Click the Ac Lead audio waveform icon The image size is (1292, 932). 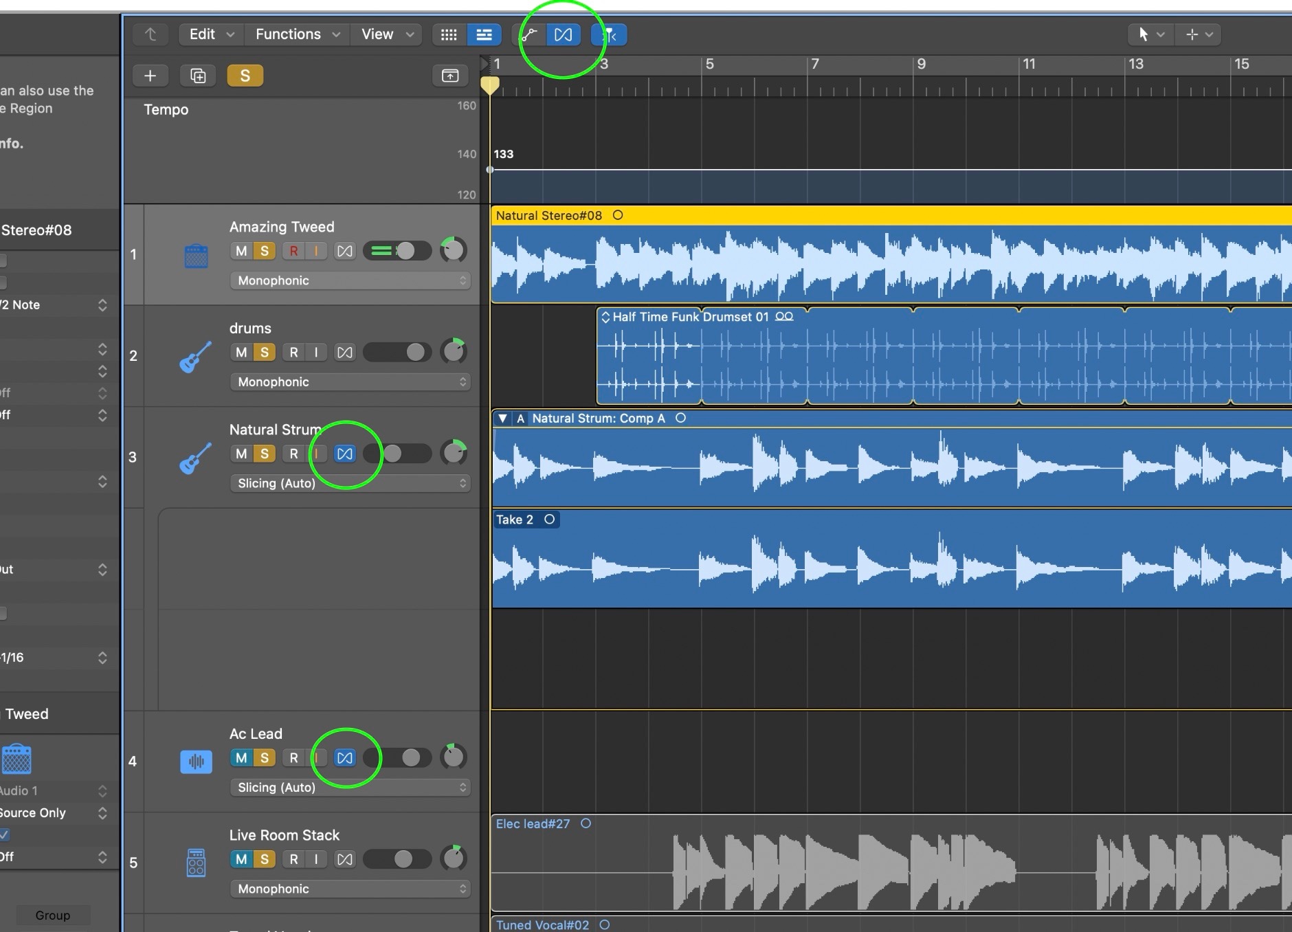tap(196, 762)
